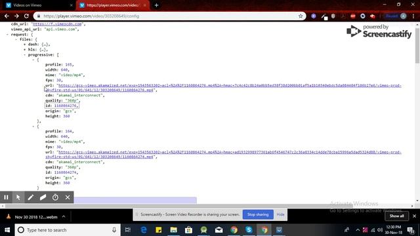Open the webm download options arrow
420x236 pixels.
[x=64, y=217]
